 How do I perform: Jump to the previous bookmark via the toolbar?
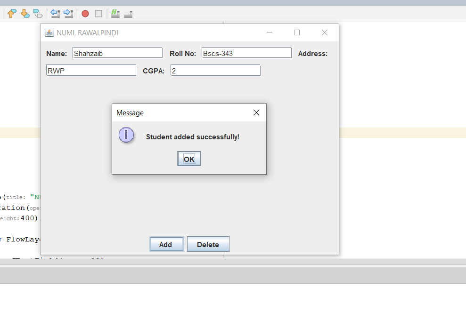click(12, 14)
